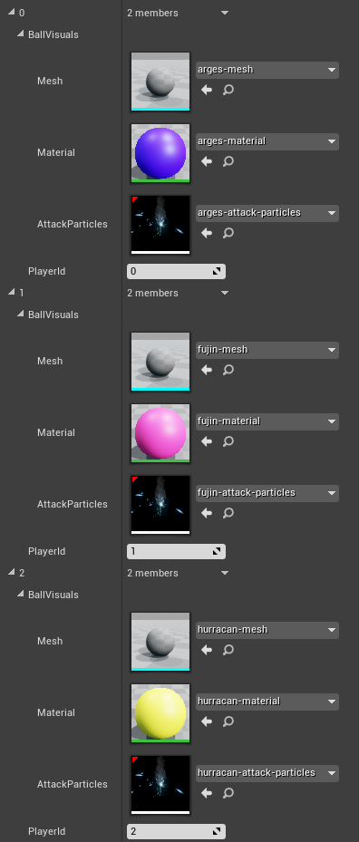Browse to arges-material with magnifier icon
The image size is (359, 842).
(x=228, y=161)
